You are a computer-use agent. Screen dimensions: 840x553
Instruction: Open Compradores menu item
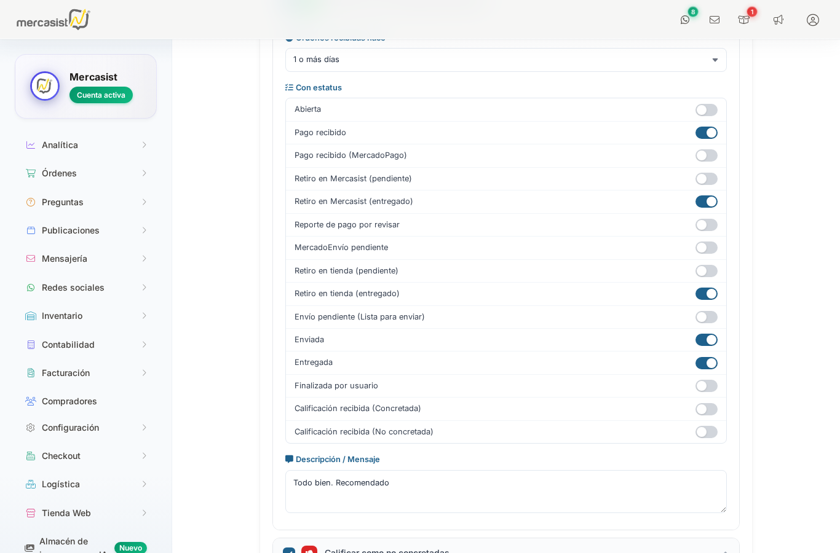pyautogui.click(x=86, y=401)
